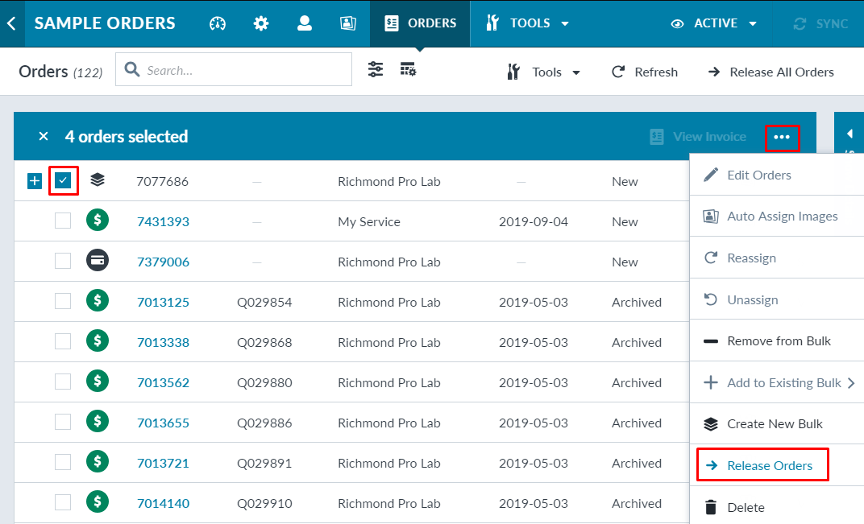The width and height of the screenshot is (864, 524).
Task: Choose Auto Assign Images menu entry
Action: [777, 216]
